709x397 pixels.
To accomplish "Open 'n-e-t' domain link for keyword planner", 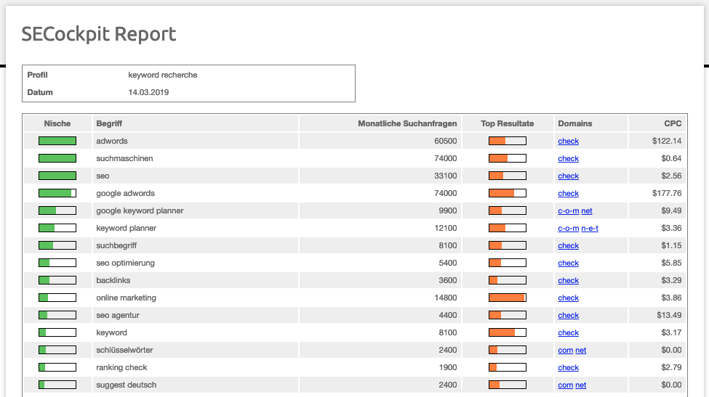I will tap(590, 229).
